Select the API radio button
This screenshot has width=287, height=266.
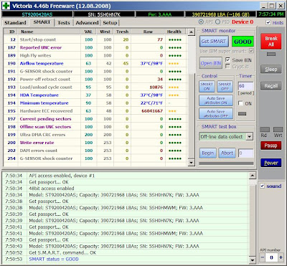[x=201, y=22]
